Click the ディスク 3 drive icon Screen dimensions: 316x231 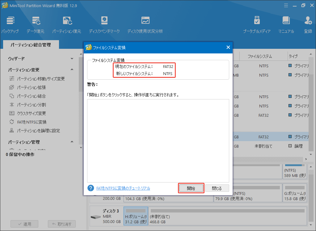95,217
